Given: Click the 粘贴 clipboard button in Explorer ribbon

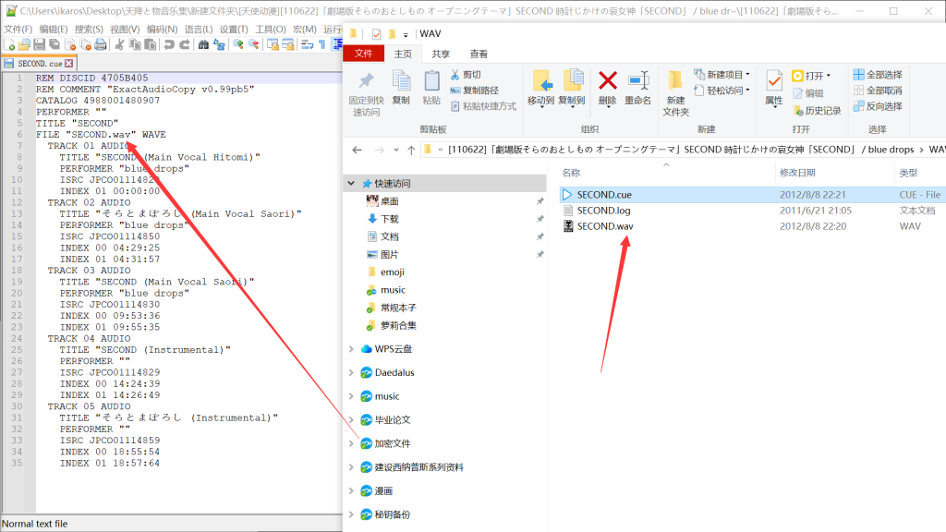Looking at the screenshot, I should (x=431, y=88).
